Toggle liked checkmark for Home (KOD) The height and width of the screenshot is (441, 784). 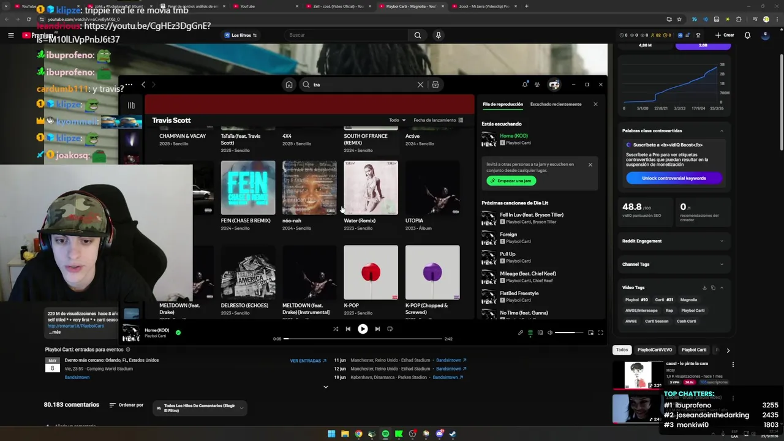(178, 333)
